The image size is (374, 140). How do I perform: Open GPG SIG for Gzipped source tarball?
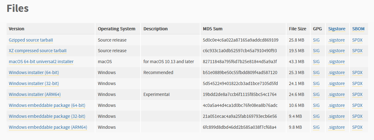tap(316, 40)
